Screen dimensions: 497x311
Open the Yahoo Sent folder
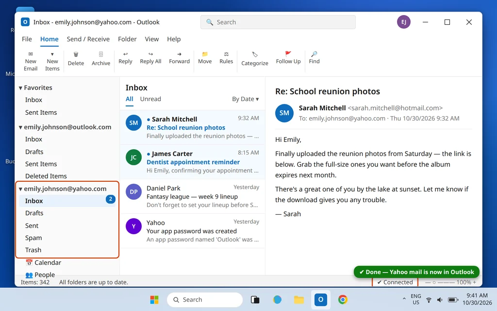pos(32,225)
